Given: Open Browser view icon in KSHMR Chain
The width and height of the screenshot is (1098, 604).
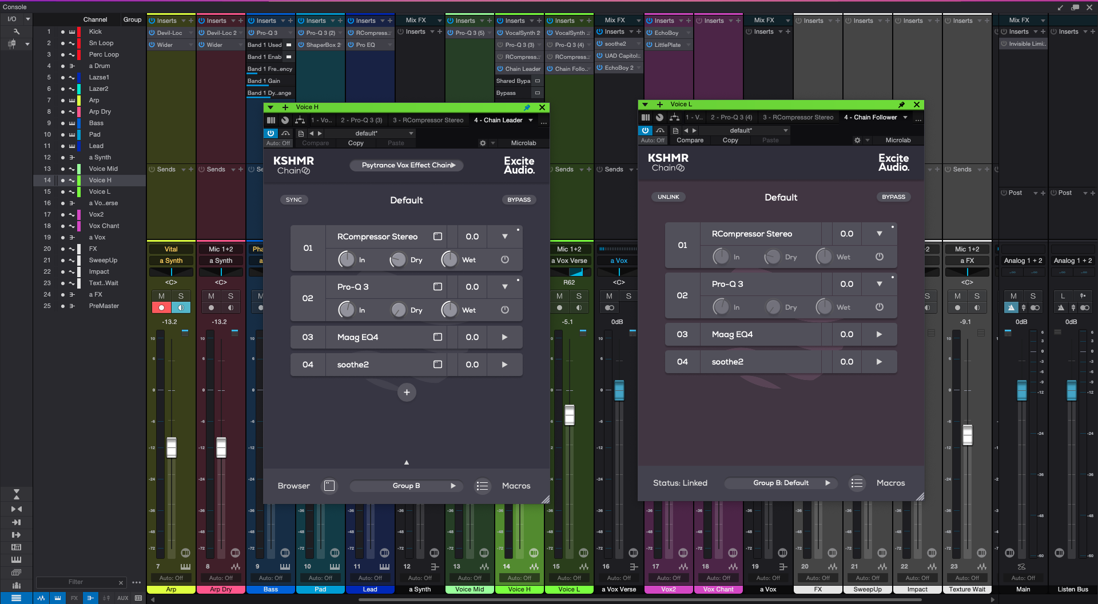Looking at the screenshot, I should pyautogui.click(x=329, y=486).
